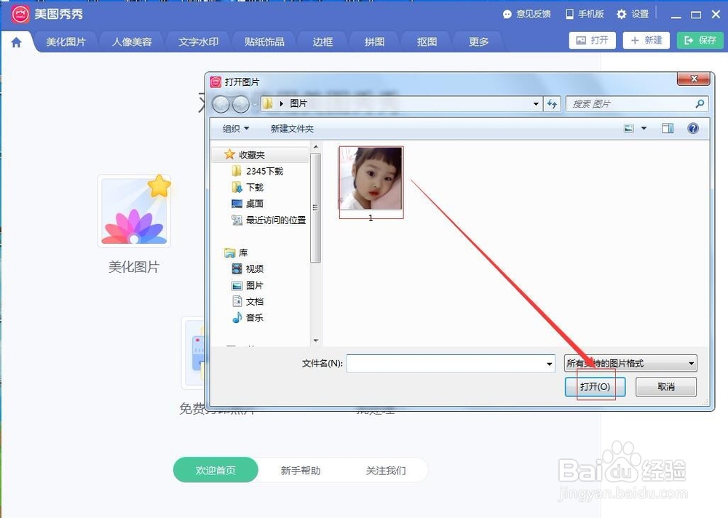Screen dimensions: 728x518
Task: Select 音乐 library in sidebar
Action: tap(248, 318)
